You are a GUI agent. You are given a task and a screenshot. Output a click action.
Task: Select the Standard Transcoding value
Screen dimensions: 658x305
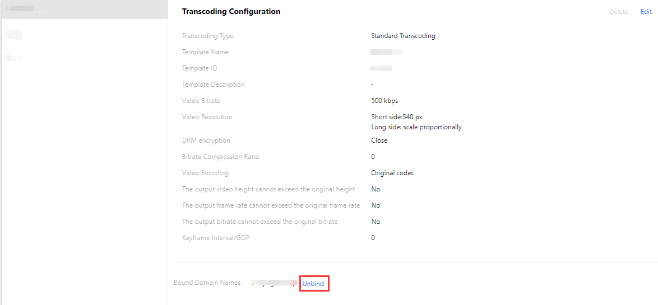(403, 36)
